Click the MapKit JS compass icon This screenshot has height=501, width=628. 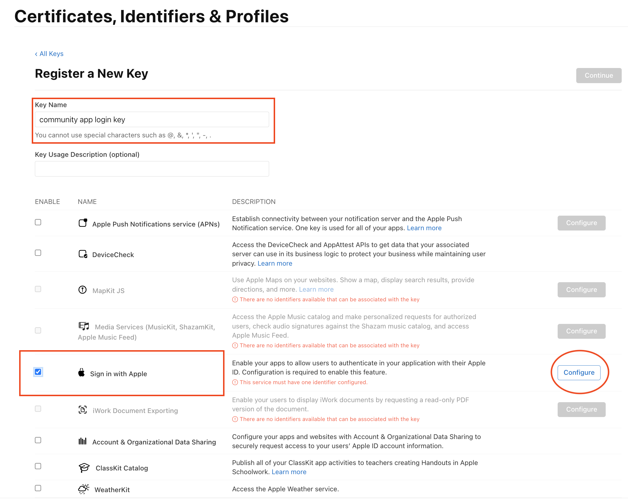(x=82, y=289)
